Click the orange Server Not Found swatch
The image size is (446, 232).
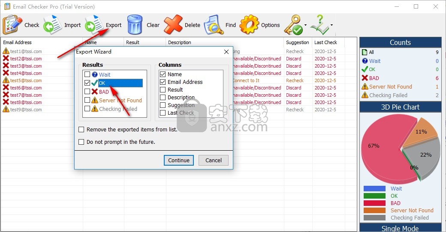pyautogui.click(x=374, y=211)
